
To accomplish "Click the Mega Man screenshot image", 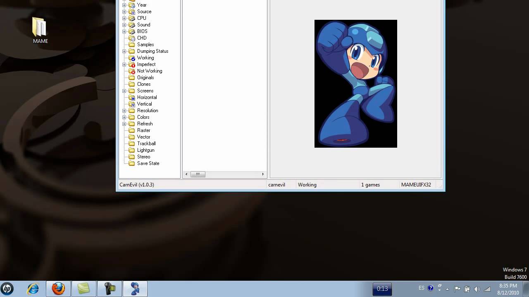I will [x=356, y=84].
